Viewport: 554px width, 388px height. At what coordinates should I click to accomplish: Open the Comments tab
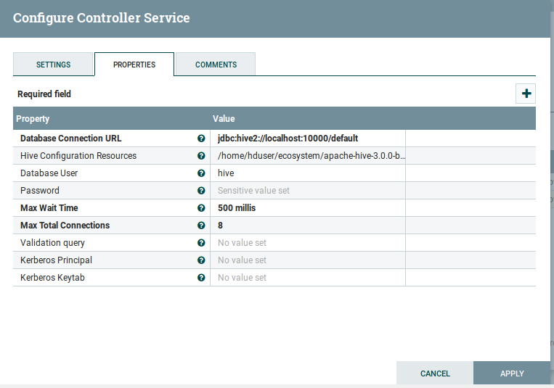216,65
